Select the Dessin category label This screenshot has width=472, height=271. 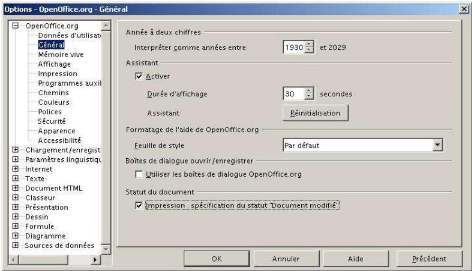36,216
